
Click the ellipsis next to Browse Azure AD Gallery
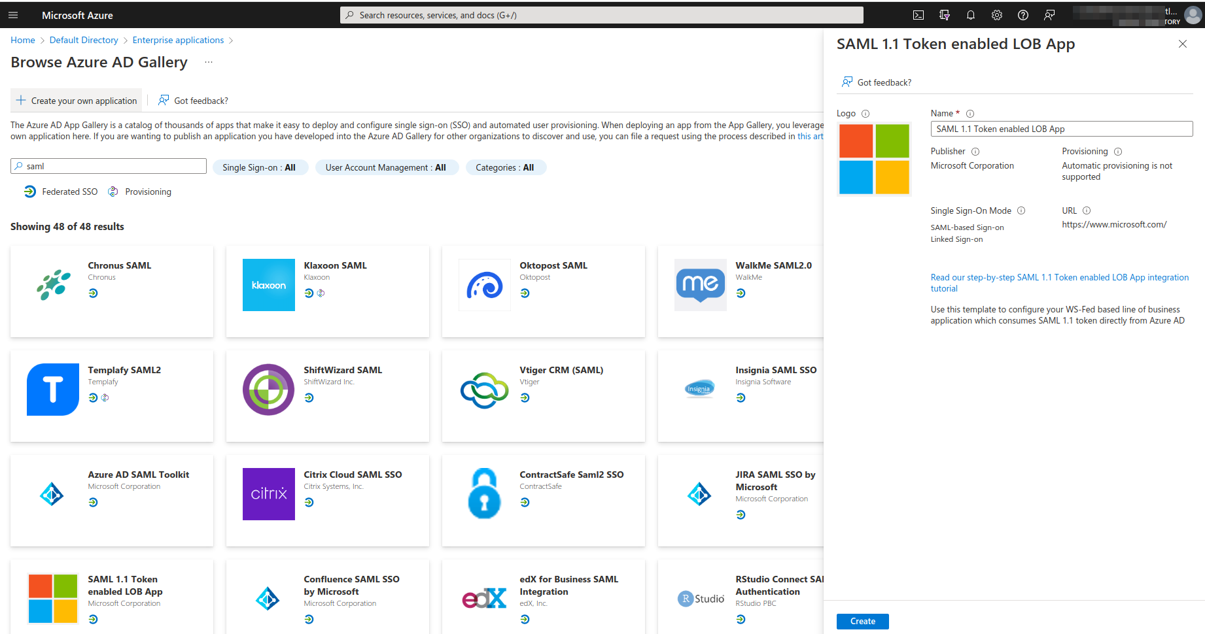[x=209, y=62]
